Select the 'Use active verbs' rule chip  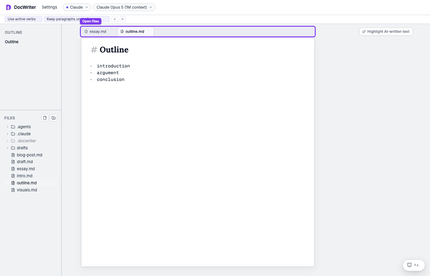[24, 19]
